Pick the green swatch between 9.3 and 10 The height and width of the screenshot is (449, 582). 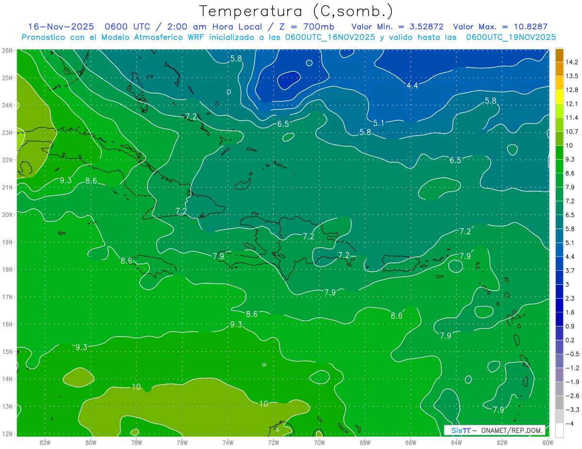tap(559, 153)
